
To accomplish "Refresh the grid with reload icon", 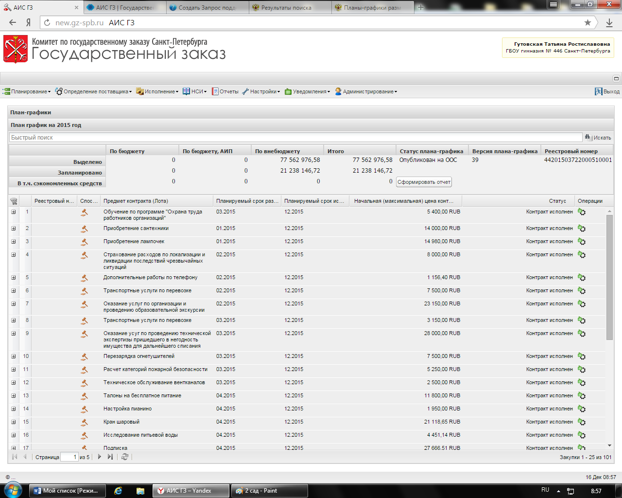I will coord(125,457).
